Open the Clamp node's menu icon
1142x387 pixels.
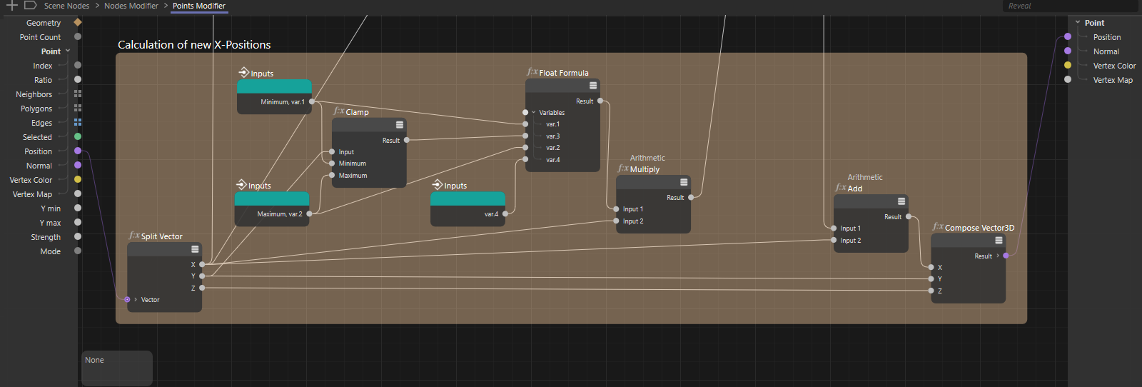(400, 125)
